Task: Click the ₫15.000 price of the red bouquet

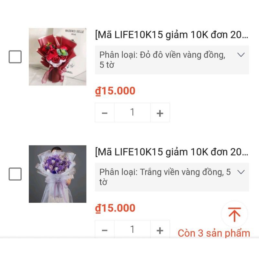Action: [115, 91]
